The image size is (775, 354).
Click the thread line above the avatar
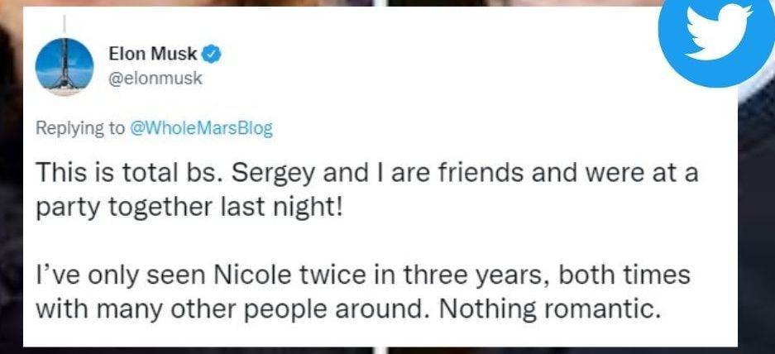pyautogui.click(x=66, y=22)
